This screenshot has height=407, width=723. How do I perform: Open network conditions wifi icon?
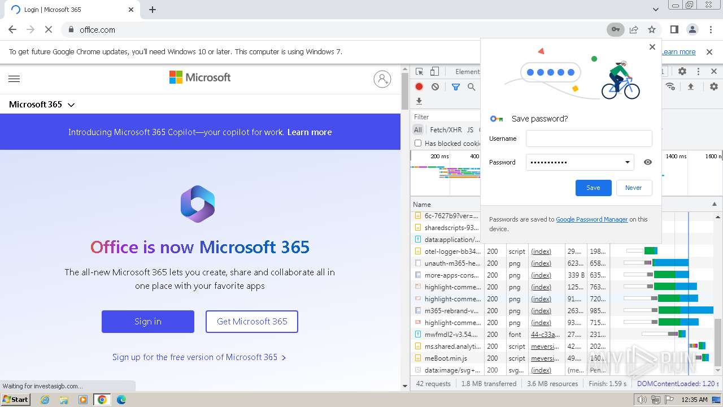pyautogui.click(x=670, y=86)
